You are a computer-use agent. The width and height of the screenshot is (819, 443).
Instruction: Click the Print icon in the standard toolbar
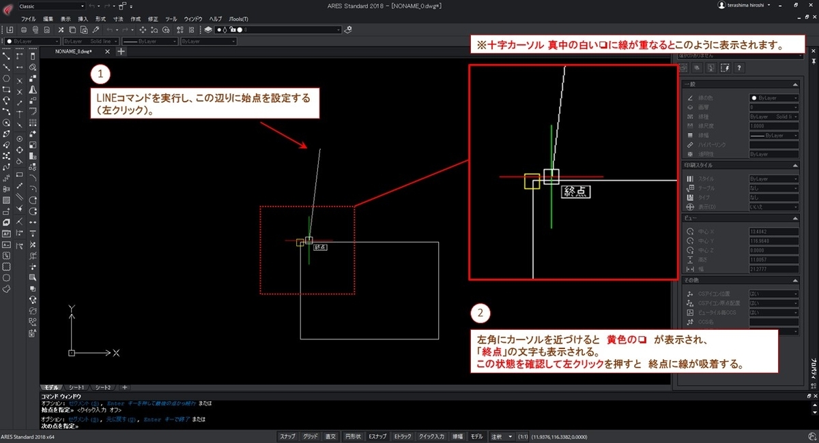[x=24, y=29]
